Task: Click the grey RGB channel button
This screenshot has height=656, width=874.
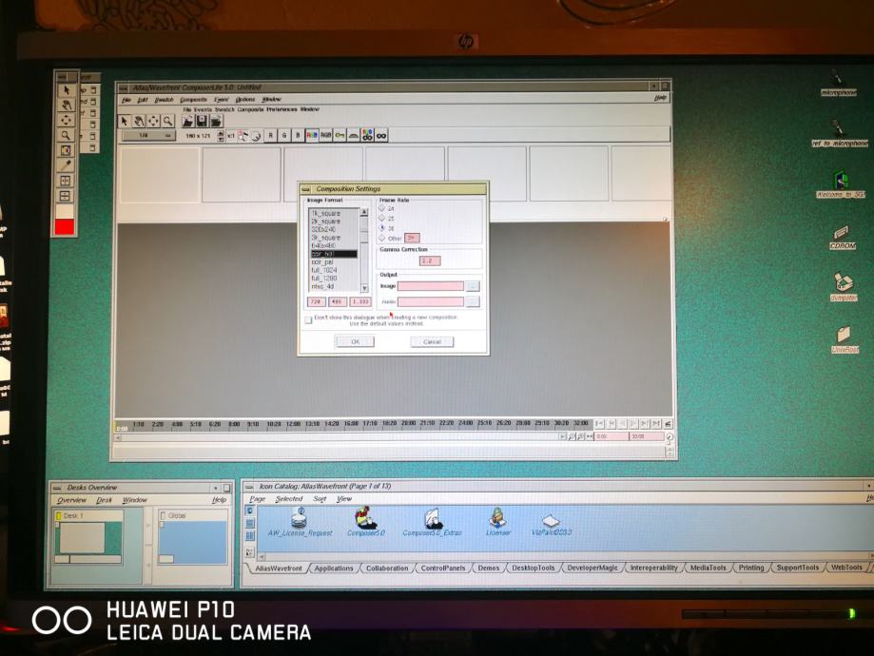Action: point(325,135)
